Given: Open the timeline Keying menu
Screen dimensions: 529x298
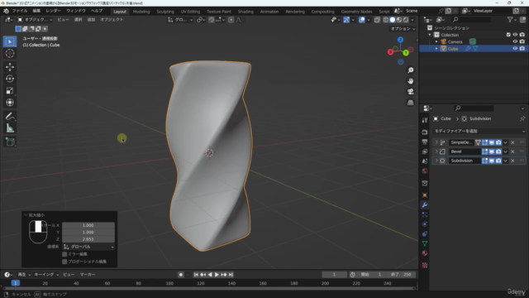Looking at the screenshot, I should pyautogui.click(x=46, y=275).
